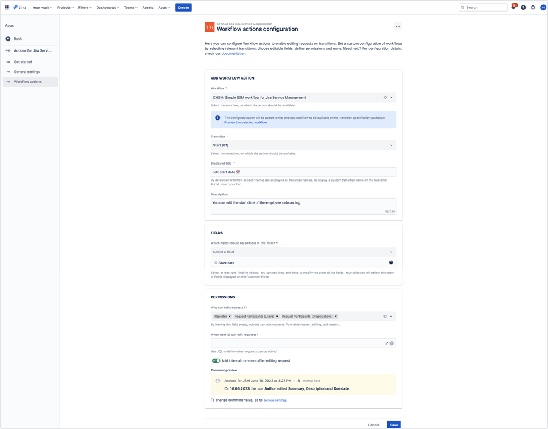This screenshot has width=548, height=429.
Task: Open Preview the selected workflow link
Action: [x=245, y=123]
